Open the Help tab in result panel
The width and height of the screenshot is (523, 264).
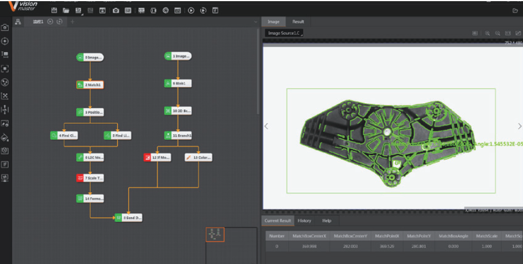coord(327,221)
